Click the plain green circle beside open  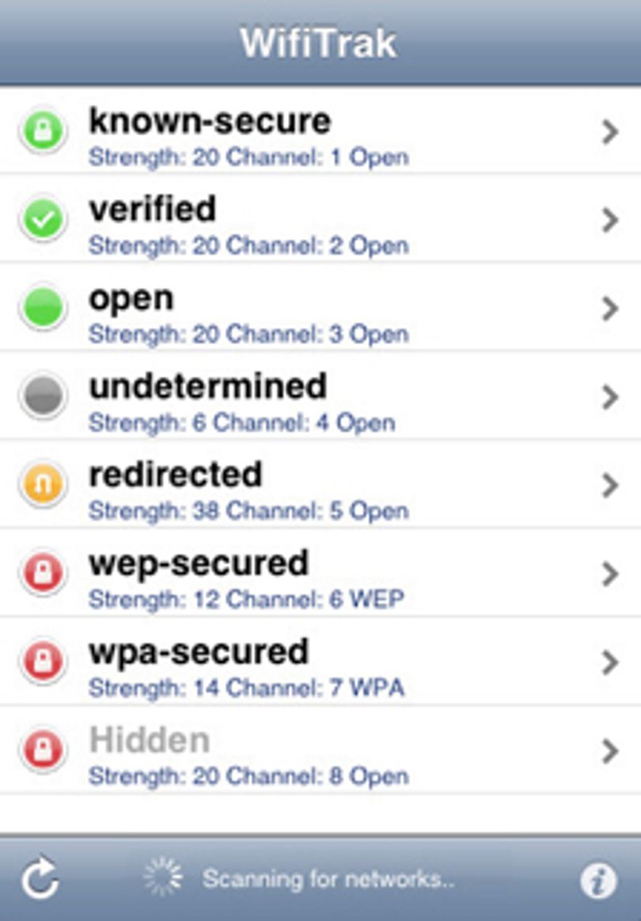43,308
